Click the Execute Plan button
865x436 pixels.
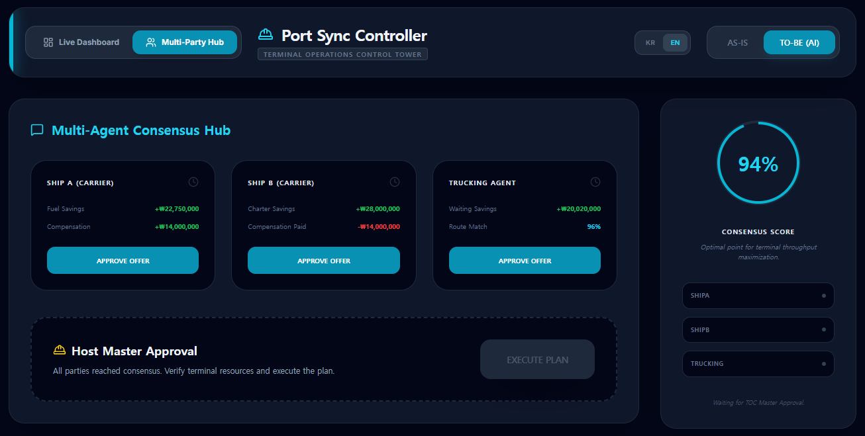[x=537, y=359]
